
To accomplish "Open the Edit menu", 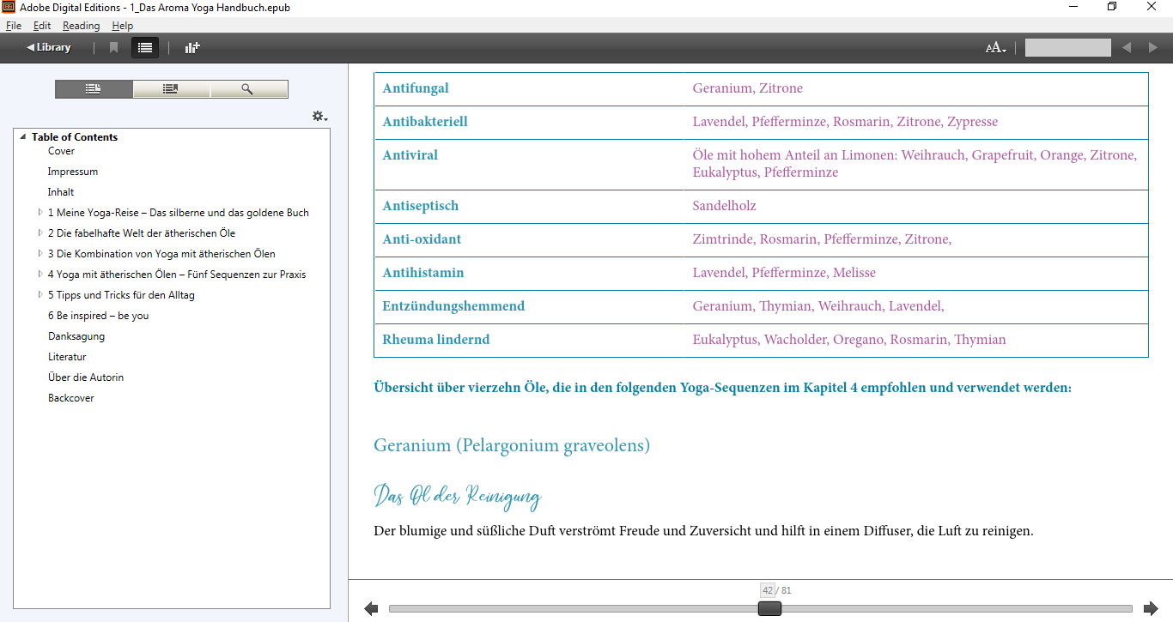I will point(42,26).
